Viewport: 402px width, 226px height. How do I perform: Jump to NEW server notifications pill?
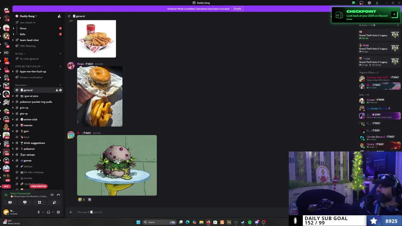[6, 186]
